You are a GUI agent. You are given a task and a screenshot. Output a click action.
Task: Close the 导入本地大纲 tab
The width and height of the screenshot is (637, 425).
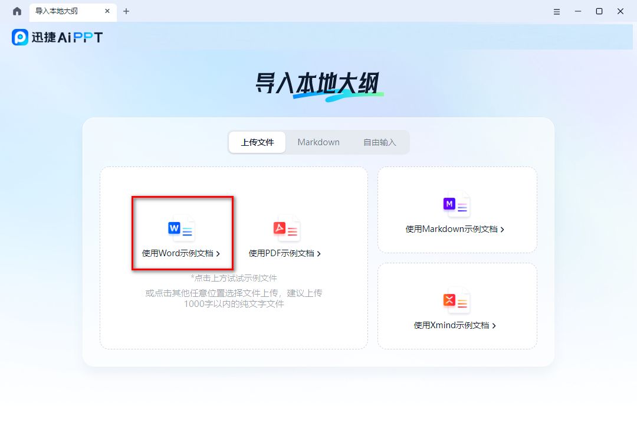[x=107, y=11]
